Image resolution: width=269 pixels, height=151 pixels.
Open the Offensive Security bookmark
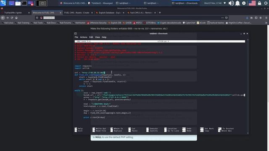[97, 23]
